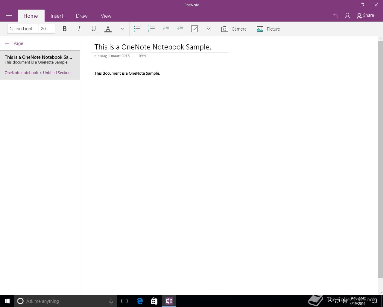383x307 pixels.
Task: Open the Action Center notifications icon
Action: [374, 301]
